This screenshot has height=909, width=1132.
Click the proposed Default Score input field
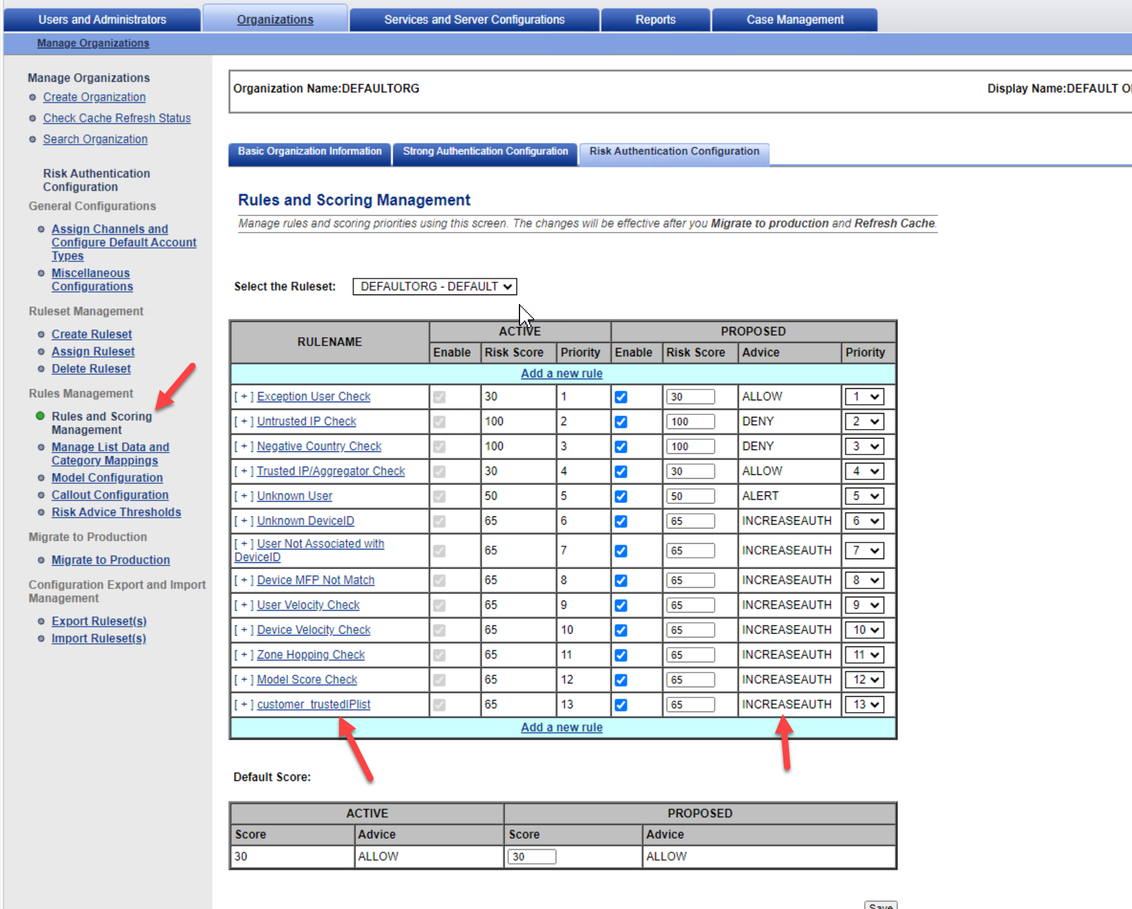coord(532,857)
